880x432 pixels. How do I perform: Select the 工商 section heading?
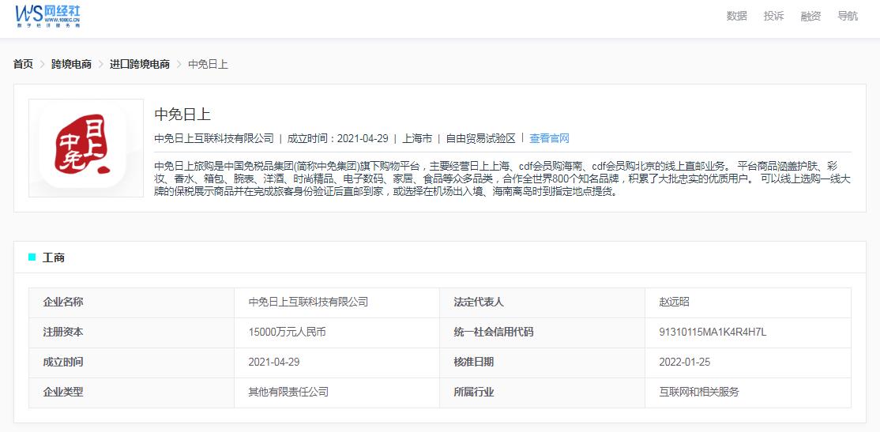53,257
